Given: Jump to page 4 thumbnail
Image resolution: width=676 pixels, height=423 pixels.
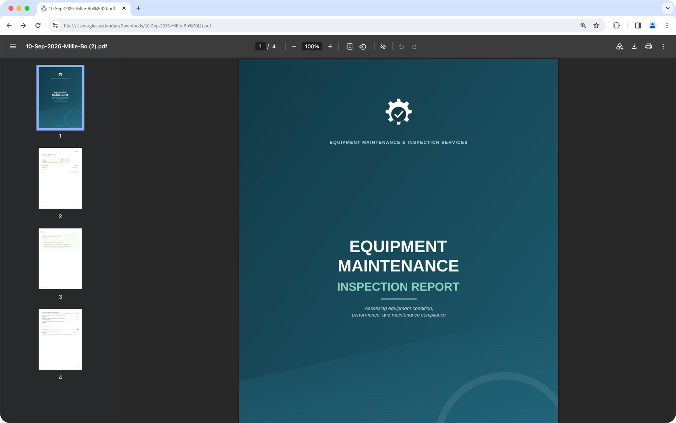Looking at the screenshot, I should pos(60,339).
